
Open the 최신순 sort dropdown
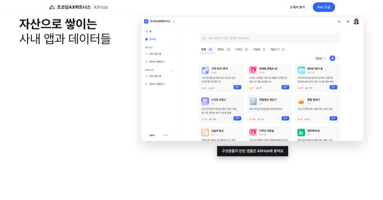coord(320,58)
